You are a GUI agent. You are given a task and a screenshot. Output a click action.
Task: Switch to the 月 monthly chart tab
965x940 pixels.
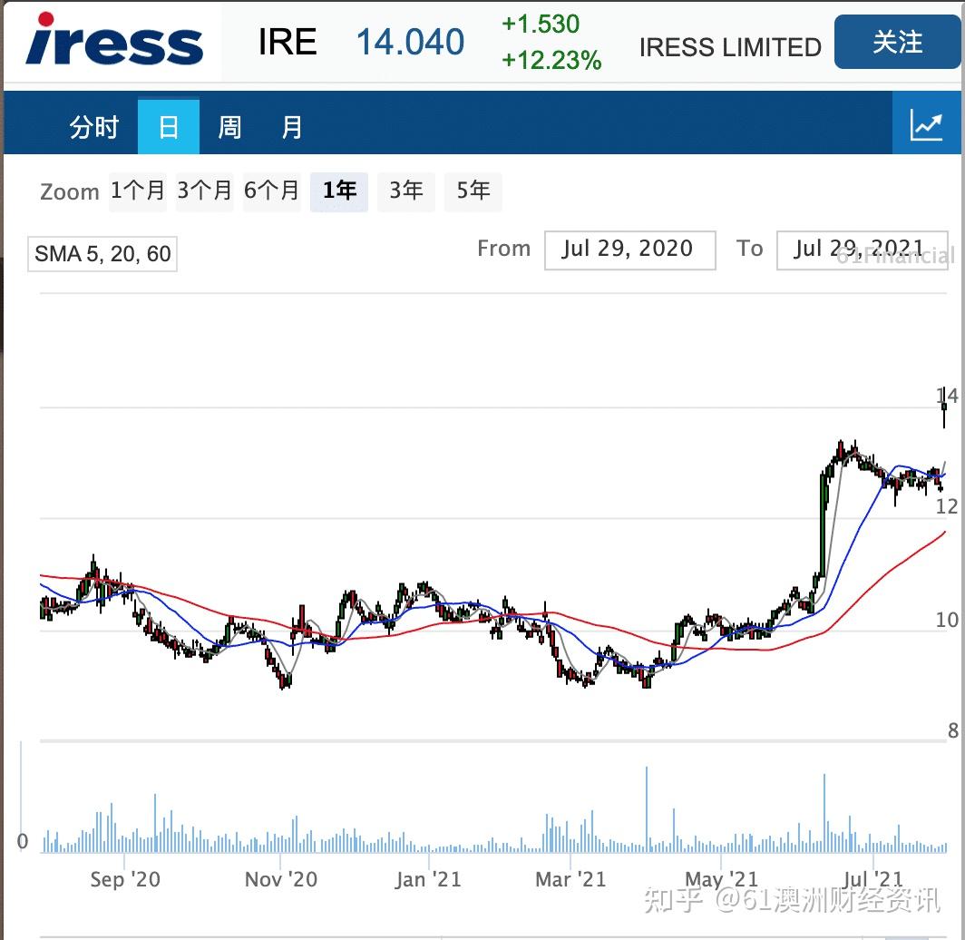(291, 127)
